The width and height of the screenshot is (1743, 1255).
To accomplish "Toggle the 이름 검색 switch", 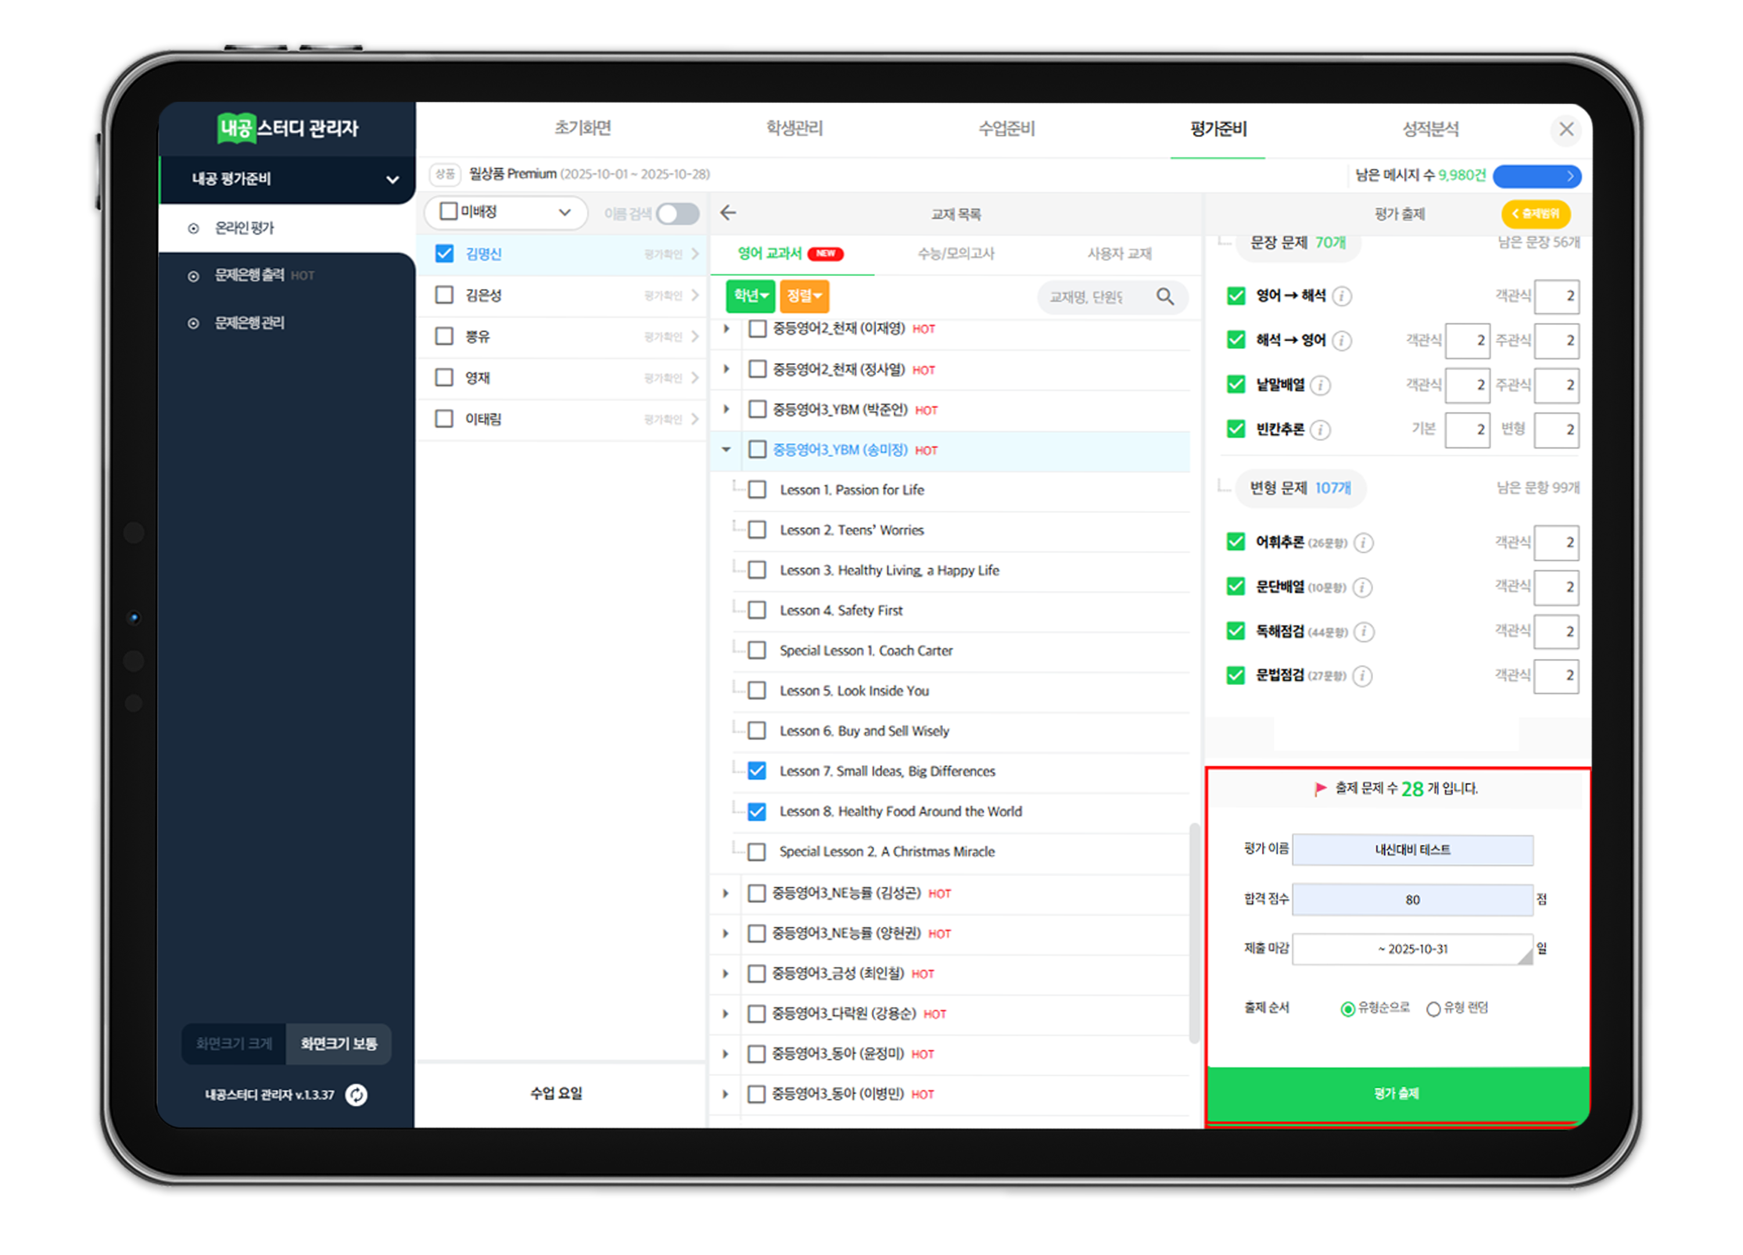I will click(x=677, y=214).
